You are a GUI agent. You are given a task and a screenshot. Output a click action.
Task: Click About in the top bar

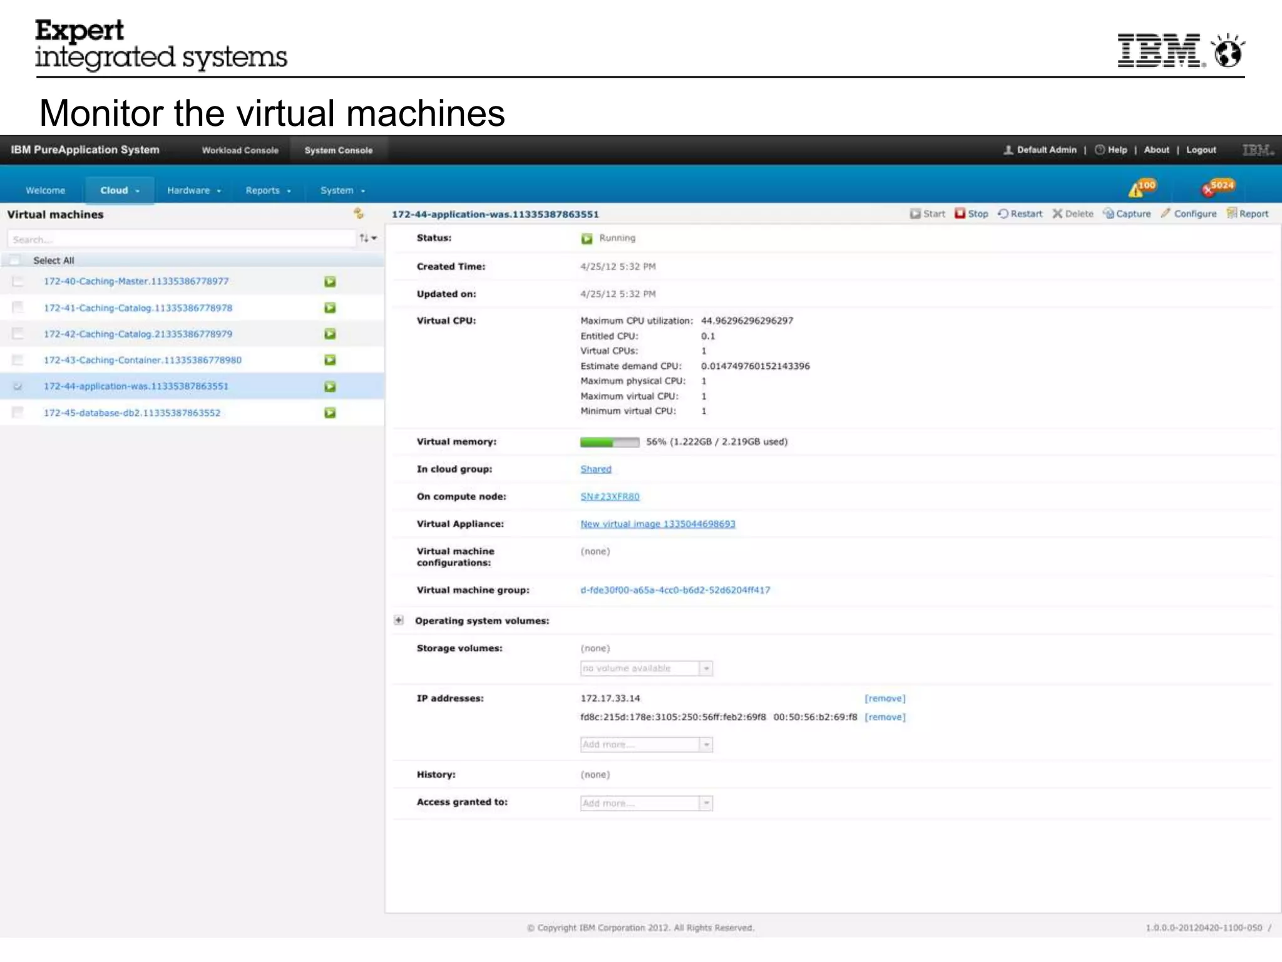pos(1156,150)
